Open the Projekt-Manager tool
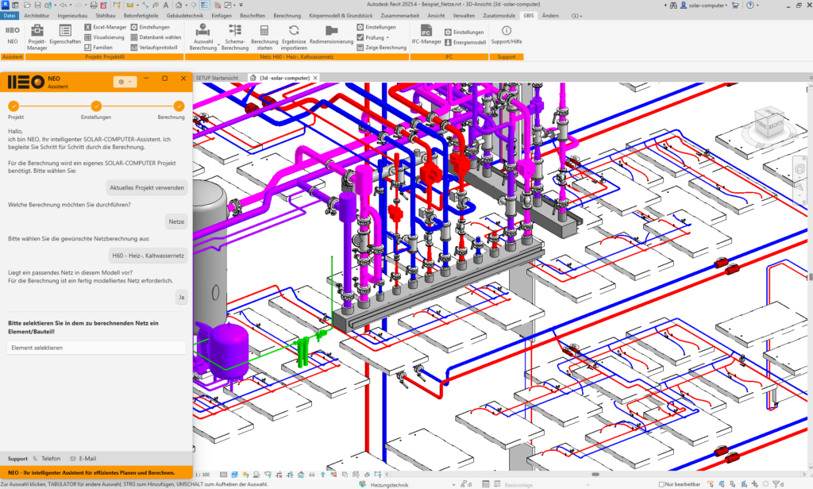The width and height of the screenshot is (813, 489). [x=37, y=37]
